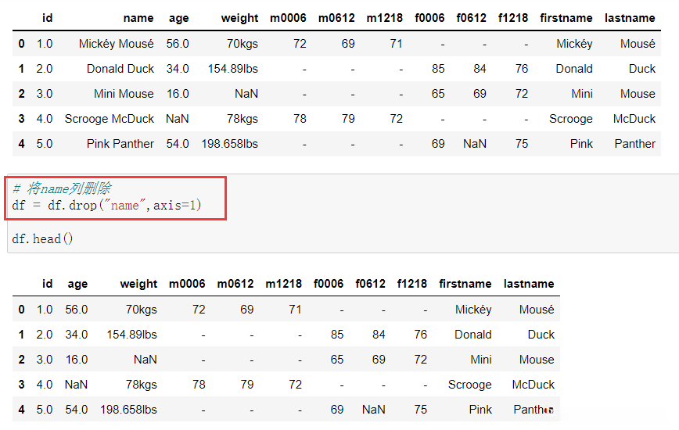Select the "Donald Duck" name cell
The image size is (679, 430).
[x=120, y=69]
